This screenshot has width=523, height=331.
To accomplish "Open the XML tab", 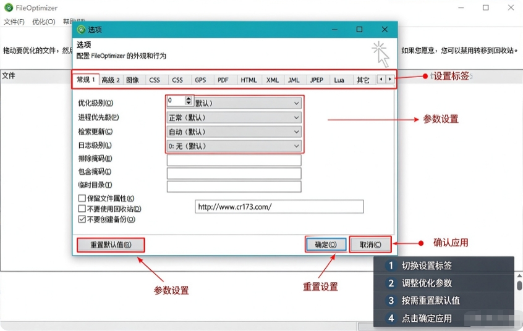I will click(x=273, y=80).
